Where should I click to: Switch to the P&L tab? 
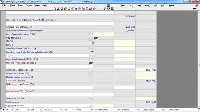(x=147, y=6)
